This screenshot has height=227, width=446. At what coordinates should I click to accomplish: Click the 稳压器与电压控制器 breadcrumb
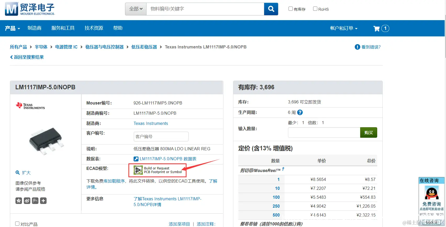pyautogui.click(x=104, y=47)
